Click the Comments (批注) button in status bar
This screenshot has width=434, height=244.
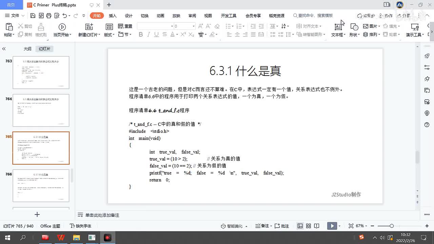tap(281, 226)
